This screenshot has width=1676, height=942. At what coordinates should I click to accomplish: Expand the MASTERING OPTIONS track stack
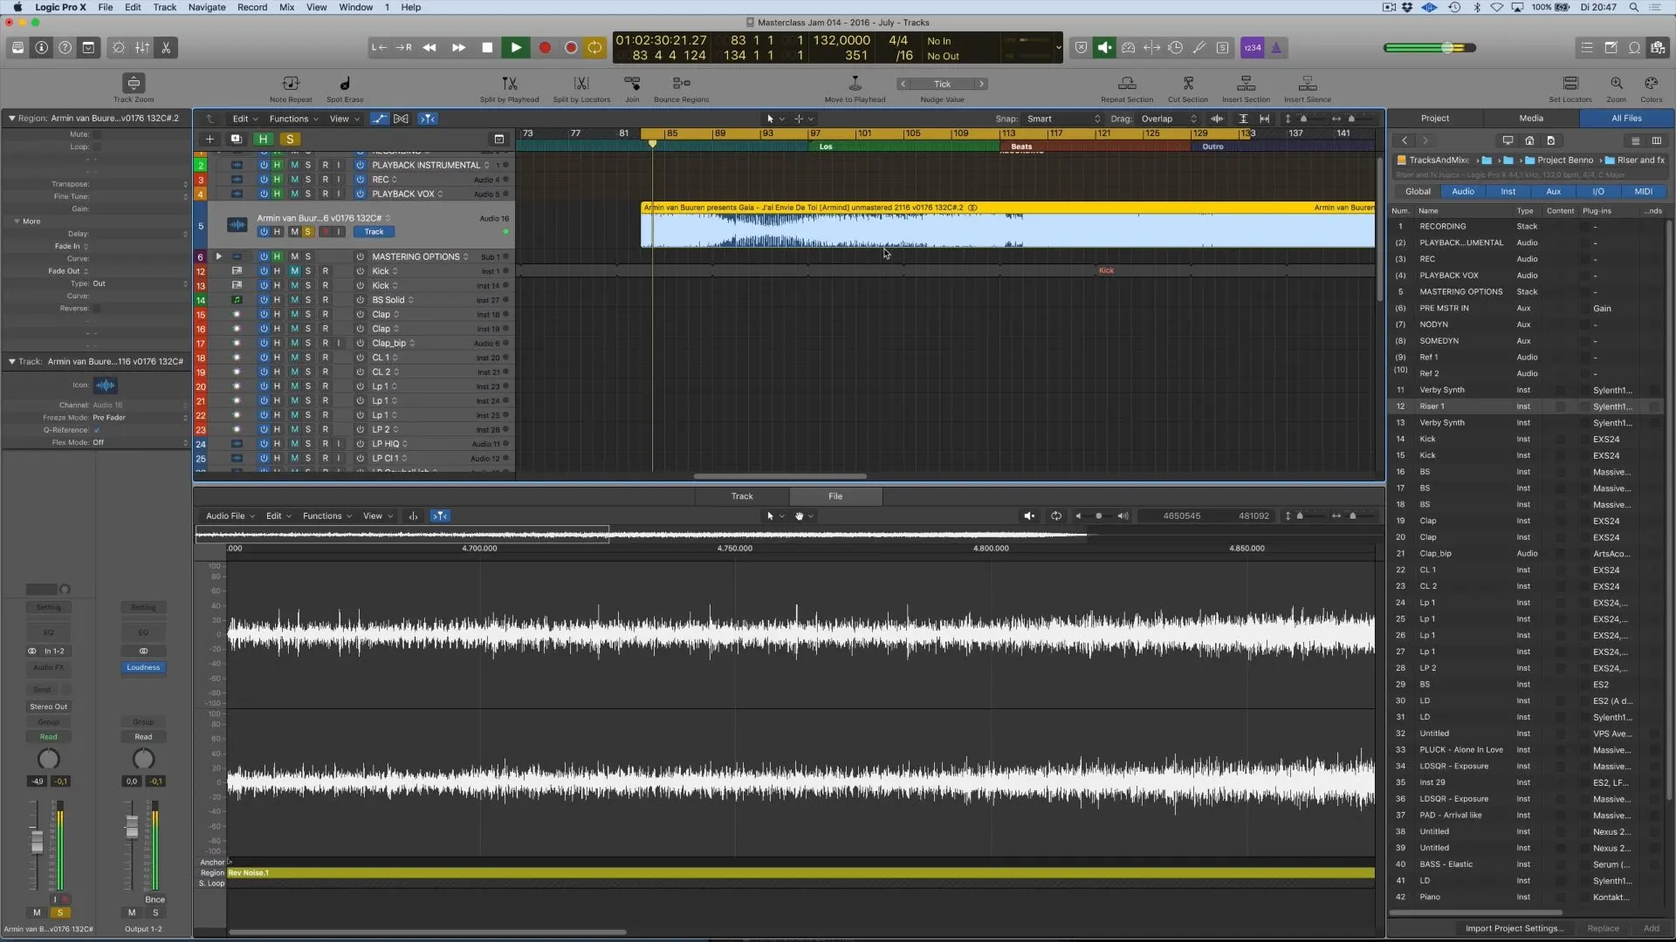218,256
